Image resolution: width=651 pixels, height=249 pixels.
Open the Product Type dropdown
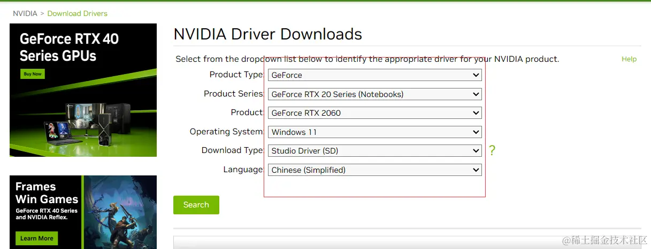pyautogui.click(x=374, y=75)
